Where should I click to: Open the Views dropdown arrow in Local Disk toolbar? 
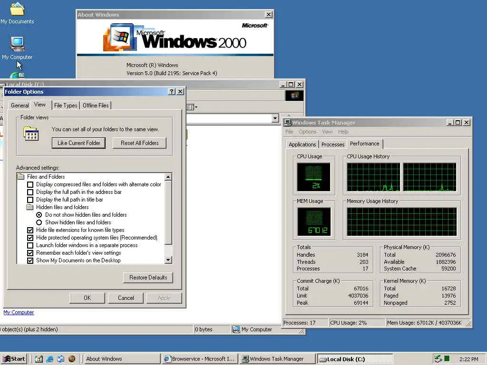pyautogui.click(x=196, y=107)
